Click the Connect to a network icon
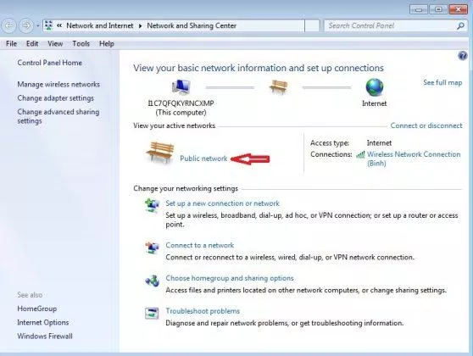 [x=152, y=248]
